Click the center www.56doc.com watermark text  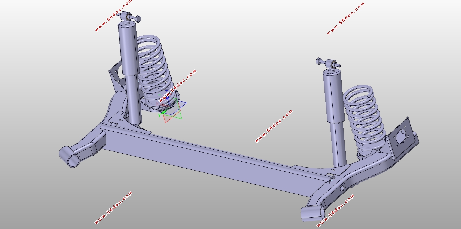point(273,126)
